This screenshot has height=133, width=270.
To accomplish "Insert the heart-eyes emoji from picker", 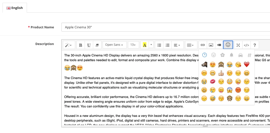I will point(213,64).
